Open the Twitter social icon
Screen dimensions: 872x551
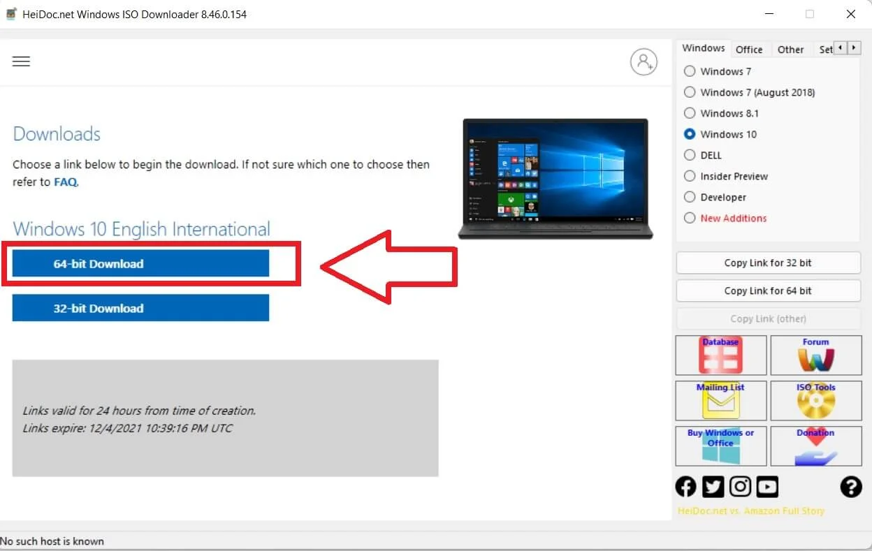[713, 487]
